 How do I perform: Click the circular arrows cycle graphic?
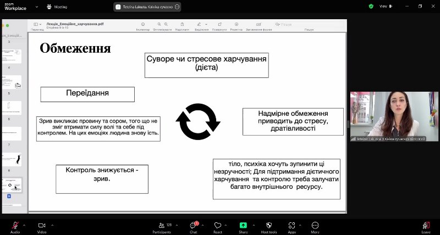[198, 122]
